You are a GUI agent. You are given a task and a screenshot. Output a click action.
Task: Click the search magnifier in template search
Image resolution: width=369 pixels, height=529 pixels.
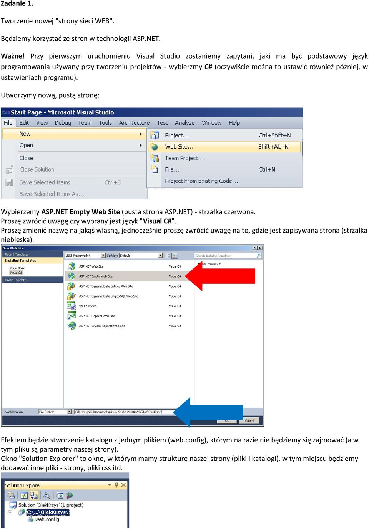point(259,256)
